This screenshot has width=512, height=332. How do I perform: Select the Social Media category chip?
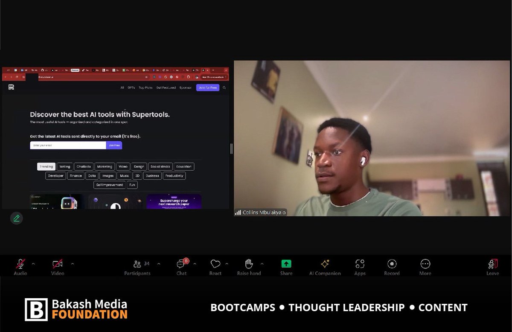pyautogui.click(x=160, y=166)
